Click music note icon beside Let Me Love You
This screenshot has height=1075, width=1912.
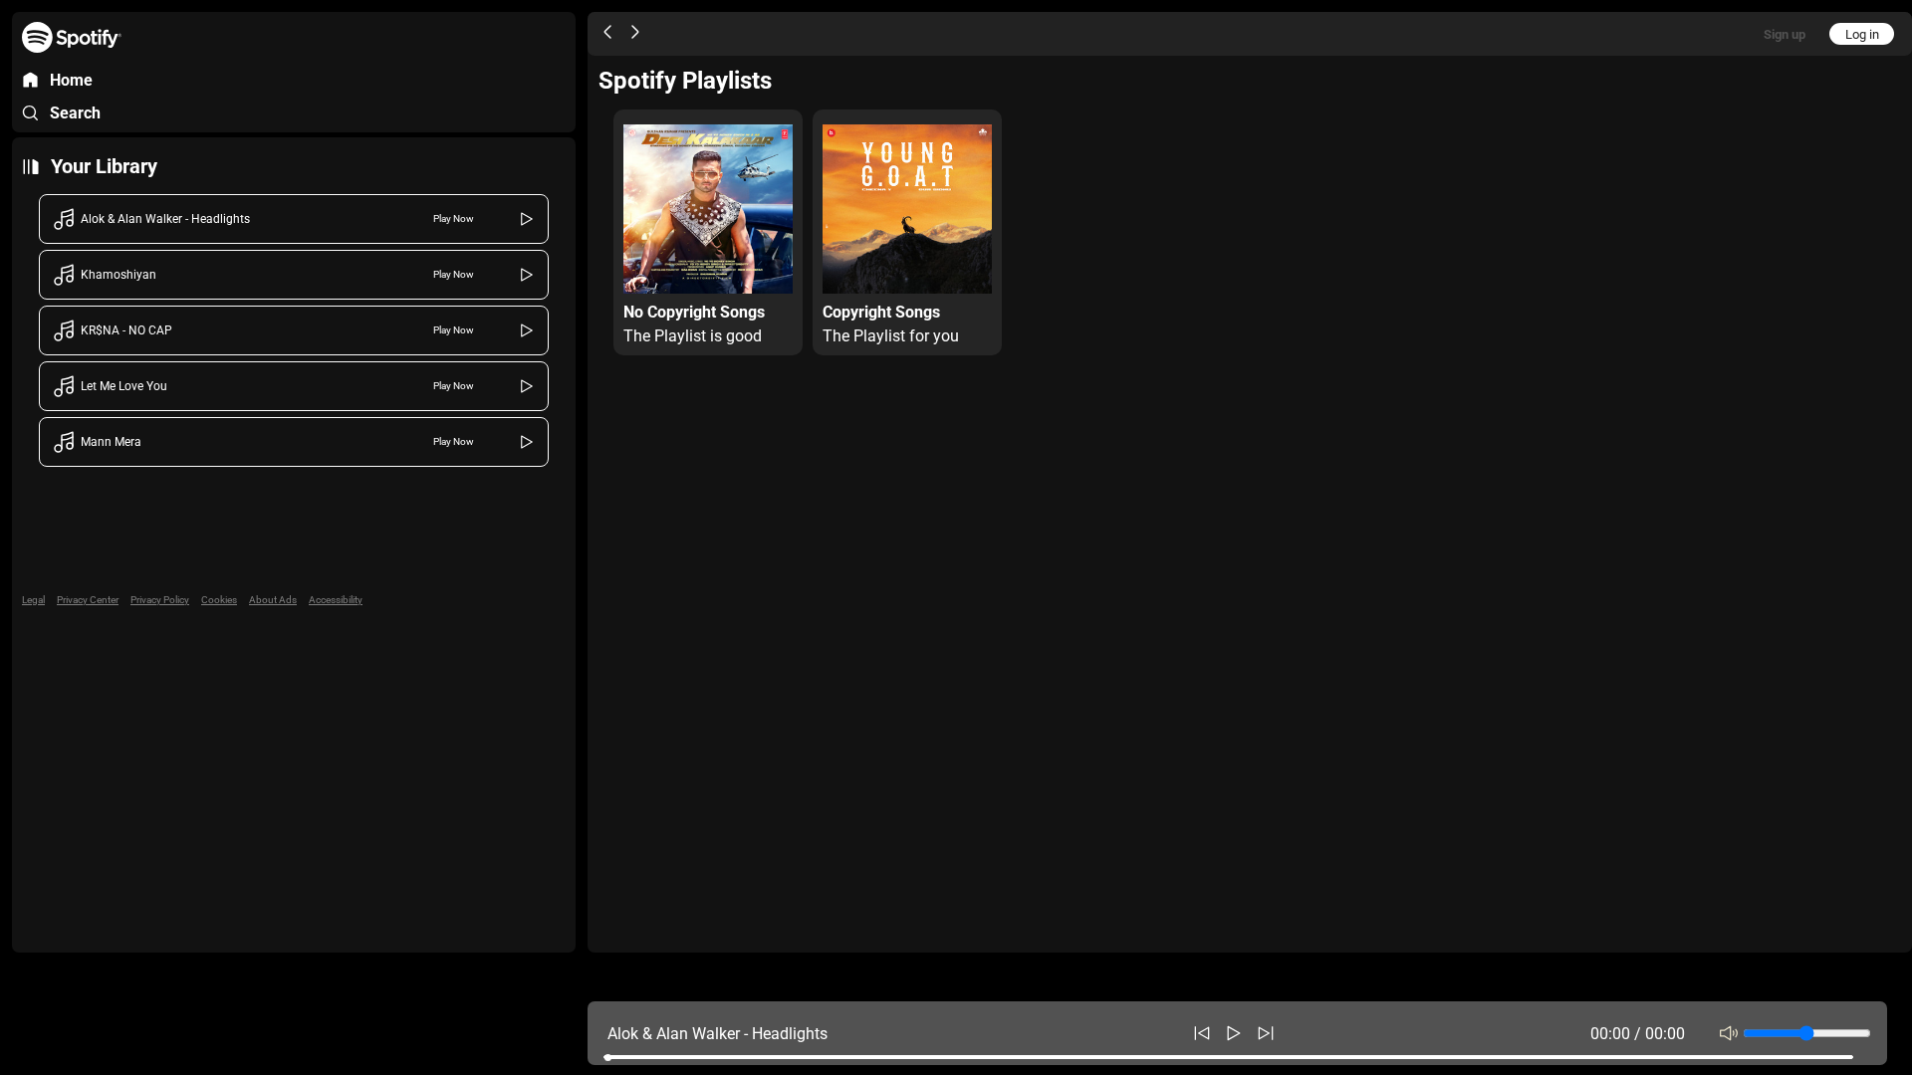click(64, 386)
